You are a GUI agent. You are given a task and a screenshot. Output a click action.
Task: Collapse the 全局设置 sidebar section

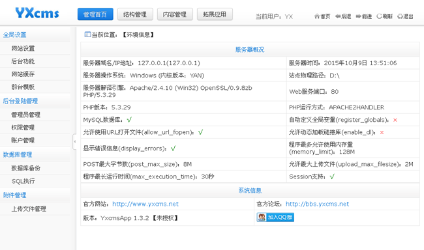14,35
